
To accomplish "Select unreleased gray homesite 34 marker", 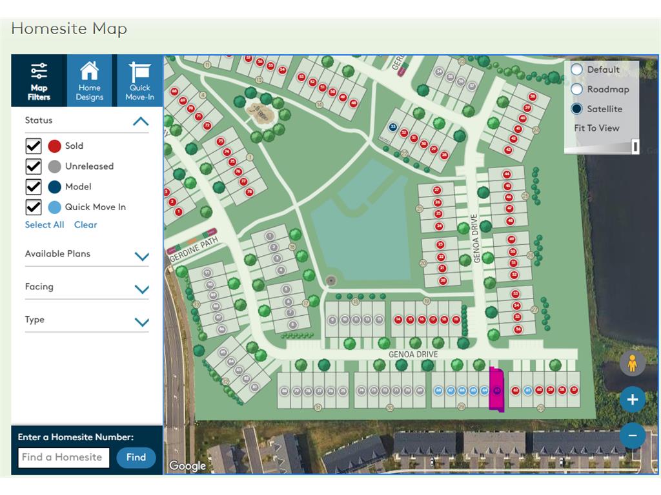I will click(439, 72).
